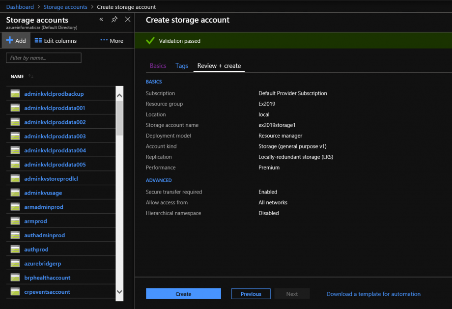The height and width of the screenshot is (309, 452).
Task: Click the storage icon beside brphealthaccount
Action: (15, 278)
